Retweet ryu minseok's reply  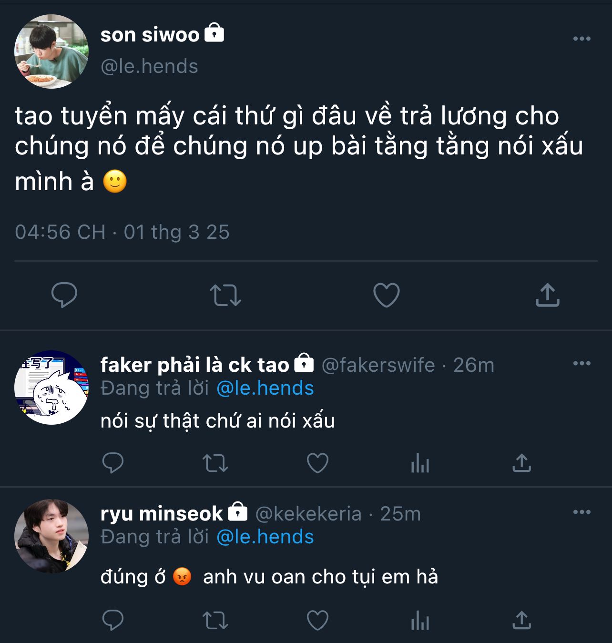(215, 621)
